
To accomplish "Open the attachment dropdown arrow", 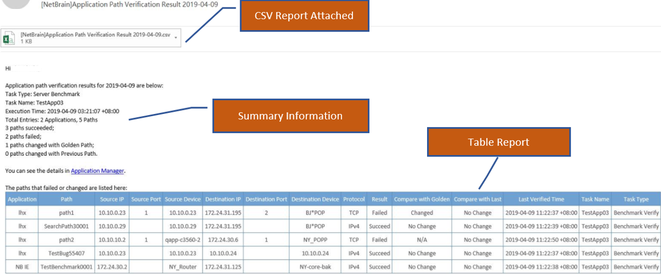I will pos(176,38).
